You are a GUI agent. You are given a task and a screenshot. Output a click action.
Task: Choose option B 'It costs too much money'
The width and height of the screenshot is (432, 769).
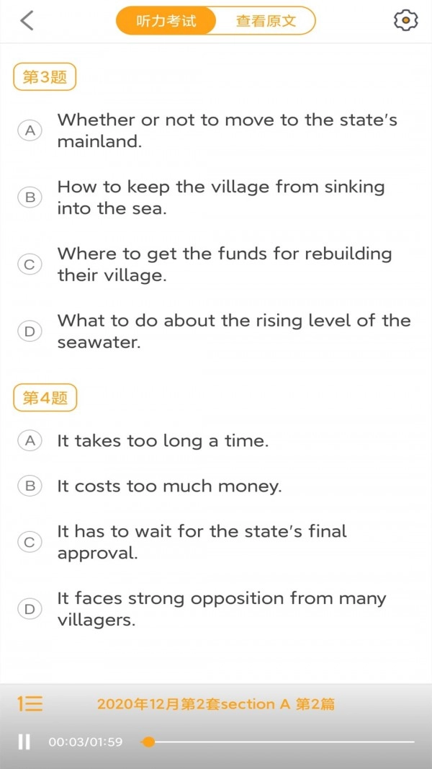(x=30, y=486)
